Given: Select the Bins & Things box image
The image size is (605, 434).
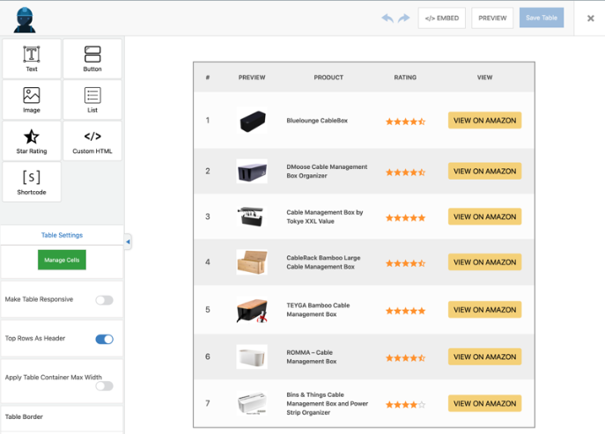Looking at the screenshot, I should (x=252, y=403).
